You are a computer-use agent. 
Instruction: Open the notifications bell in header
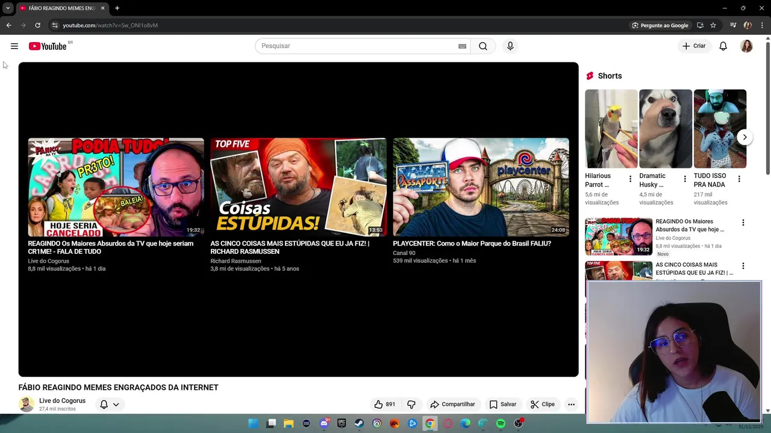pyautogui.click(x=723, y=46)
